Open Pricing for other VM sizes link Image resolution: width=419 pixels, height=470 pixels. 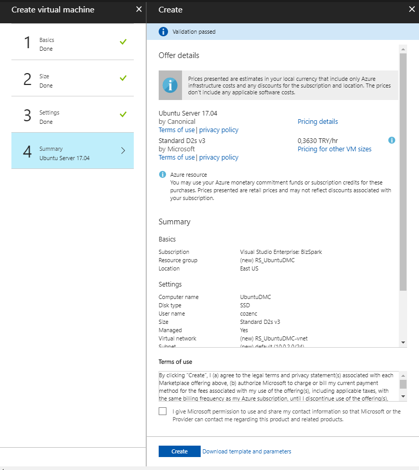coord(334,149)
